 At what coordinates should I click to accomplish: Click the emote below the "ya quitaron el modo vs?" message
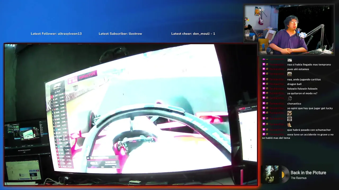pyautogui.click(x=290, y=98)
